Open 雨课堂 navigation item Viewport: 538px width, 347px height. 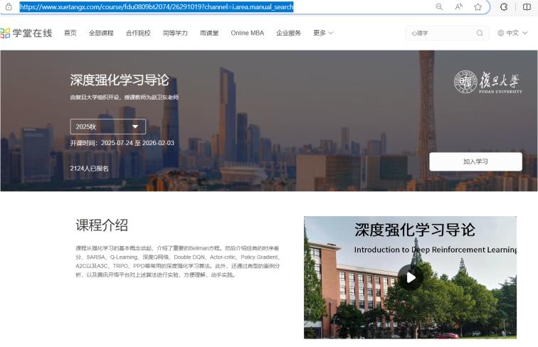click(x=209, y=33)
